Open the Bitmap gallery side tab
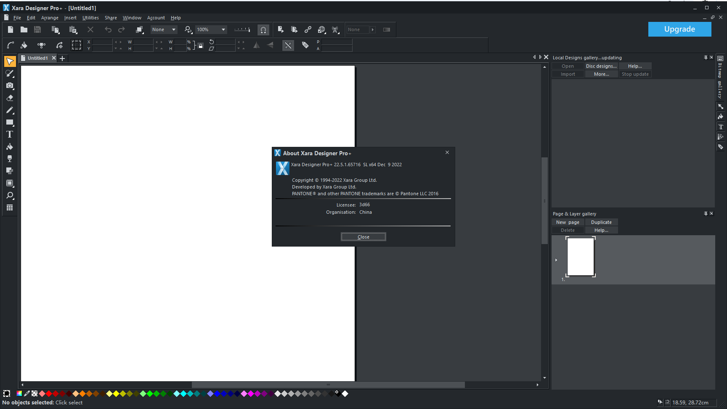 [720, 77]
